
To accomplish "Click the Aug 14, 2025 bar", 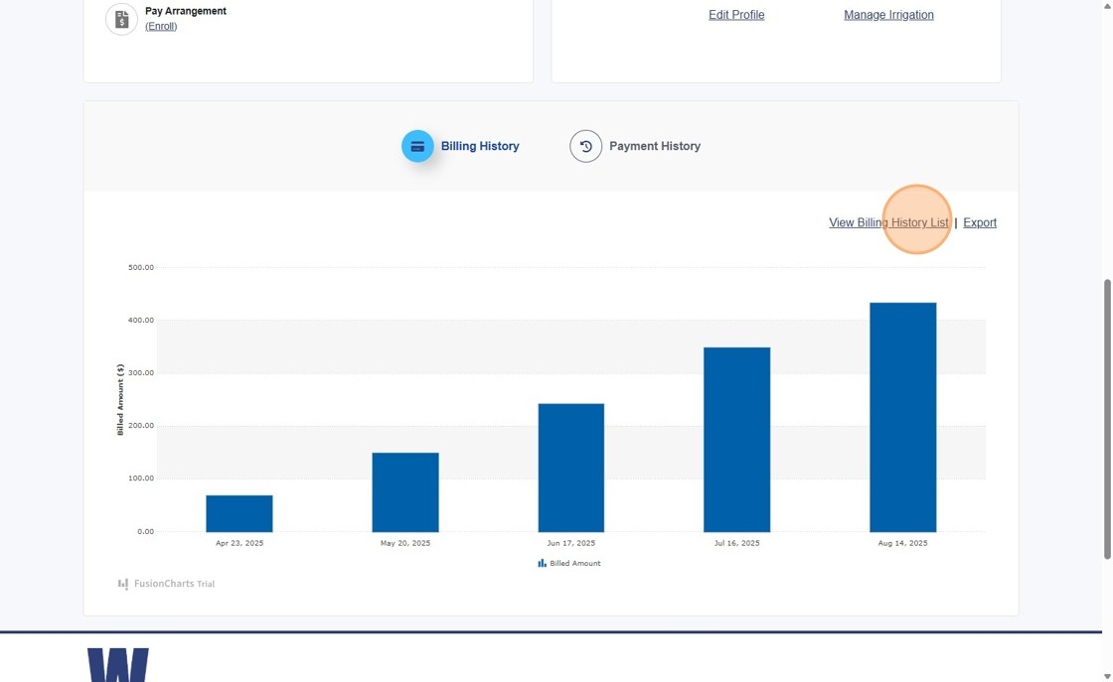I will click(902, 417).
